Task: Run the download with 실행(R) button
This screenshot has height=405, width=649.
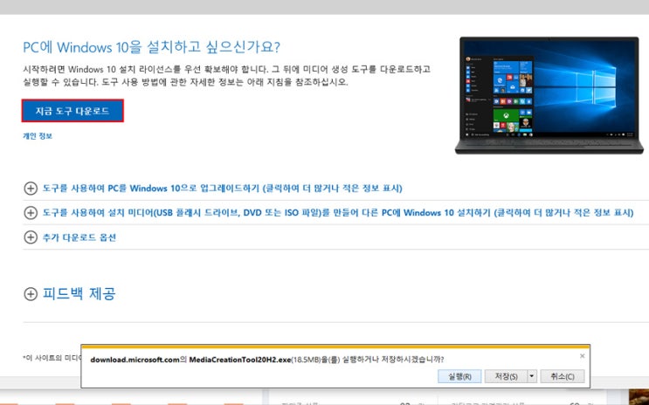Action: (459, 376)
